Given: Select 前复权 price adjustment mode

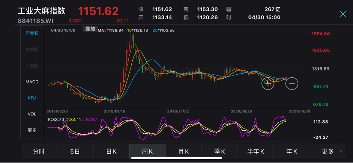Looking at the screenshot, I should click(32, 50).
